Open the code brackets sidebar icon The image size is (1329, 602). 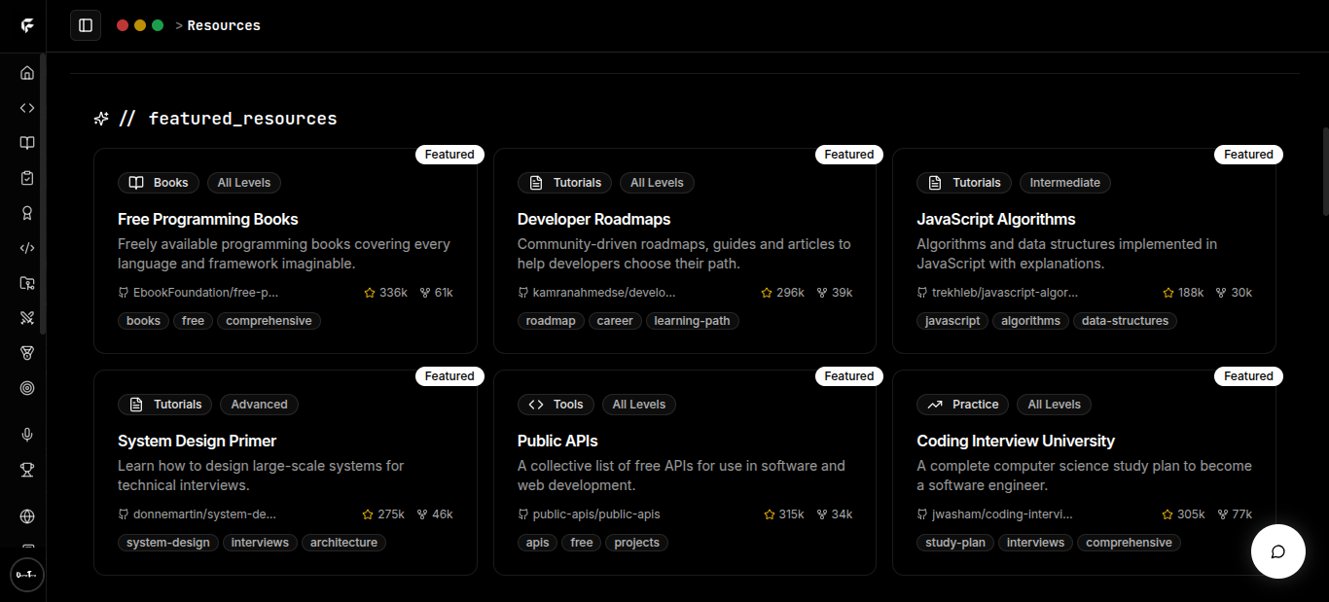coord(27,108)
